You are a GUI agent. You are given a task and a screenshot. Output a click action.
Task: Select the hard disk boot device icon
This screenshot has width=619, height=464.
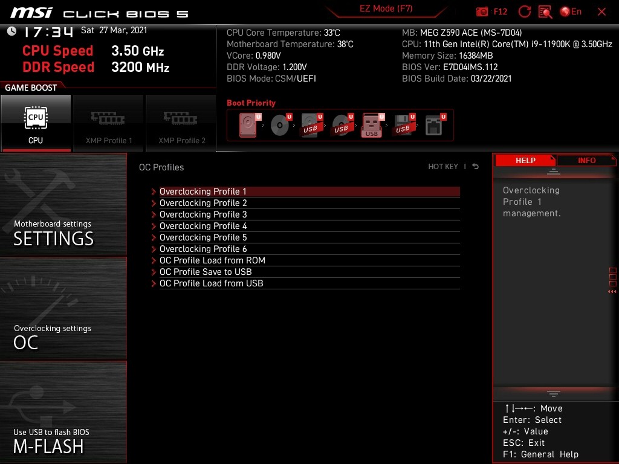coord(250,125)
